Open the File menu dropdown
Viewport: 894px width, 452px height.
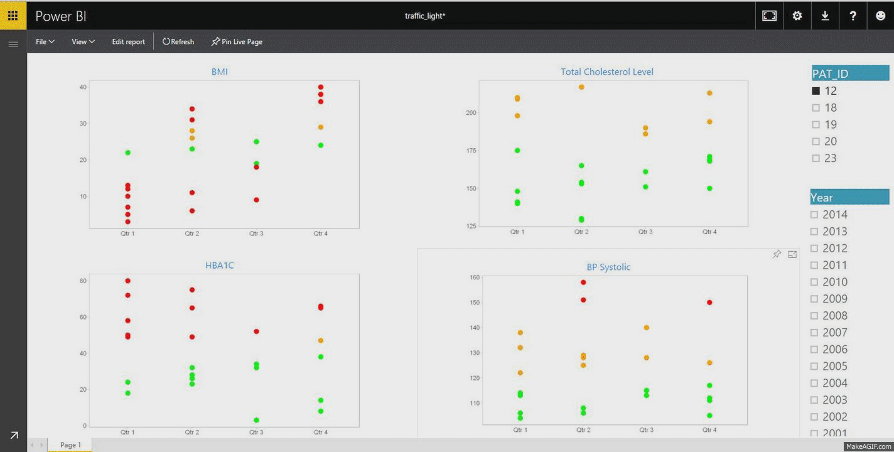(44, 41)
